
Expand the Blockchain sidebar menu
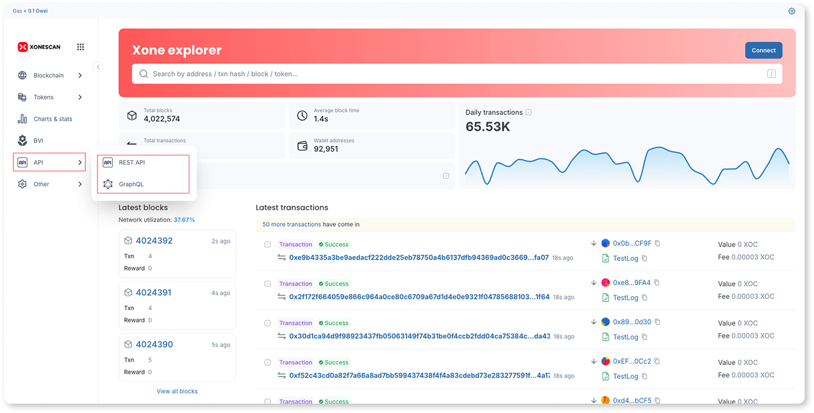pos(50,75)
